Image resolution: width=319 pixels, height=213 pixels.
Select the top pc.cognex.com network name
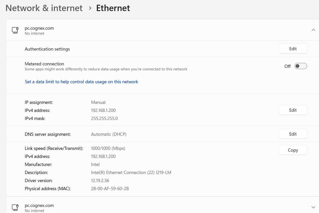[x=39, y=28]
